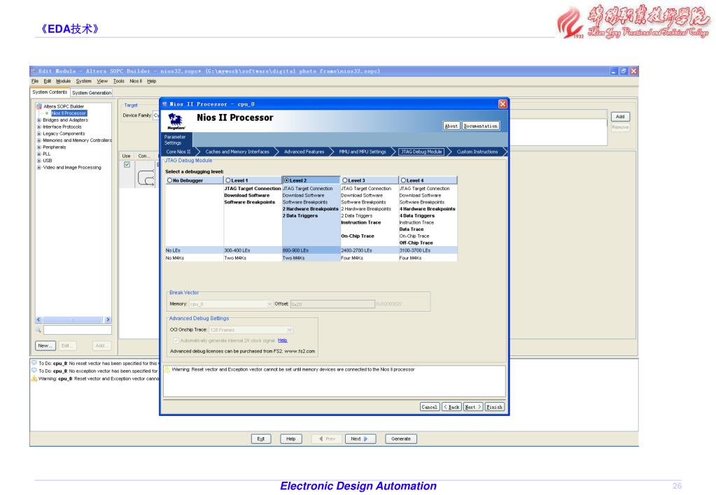
Task: Open the Break Vector Memory dropdown
Action: pyautogui.click(x=230, y=304)
